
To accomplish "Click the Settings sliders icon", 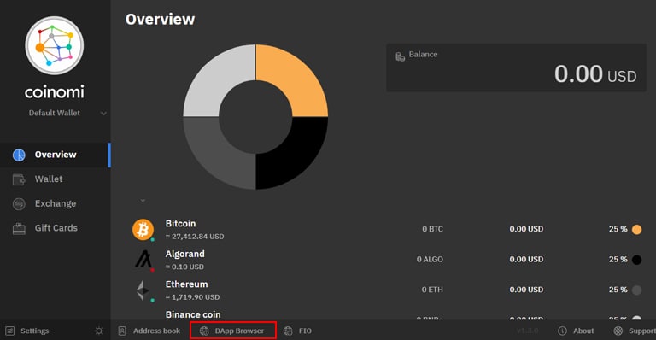I will tap(10, 331).
